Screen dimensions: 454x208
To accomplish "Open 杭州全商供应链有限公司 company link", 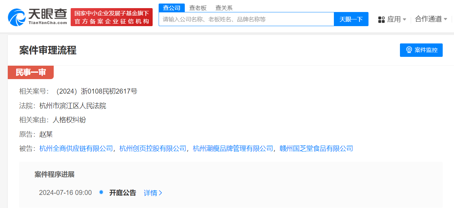I will click(76, 148).
